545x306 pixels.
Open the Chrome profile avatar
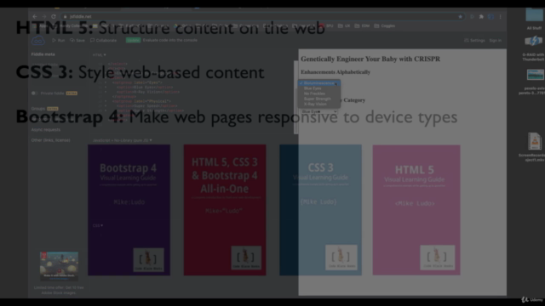tap(490, 17)
